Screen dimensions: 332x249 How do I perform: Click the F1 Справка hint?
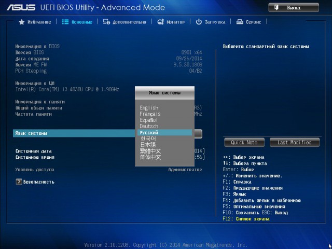pos(237,182)
